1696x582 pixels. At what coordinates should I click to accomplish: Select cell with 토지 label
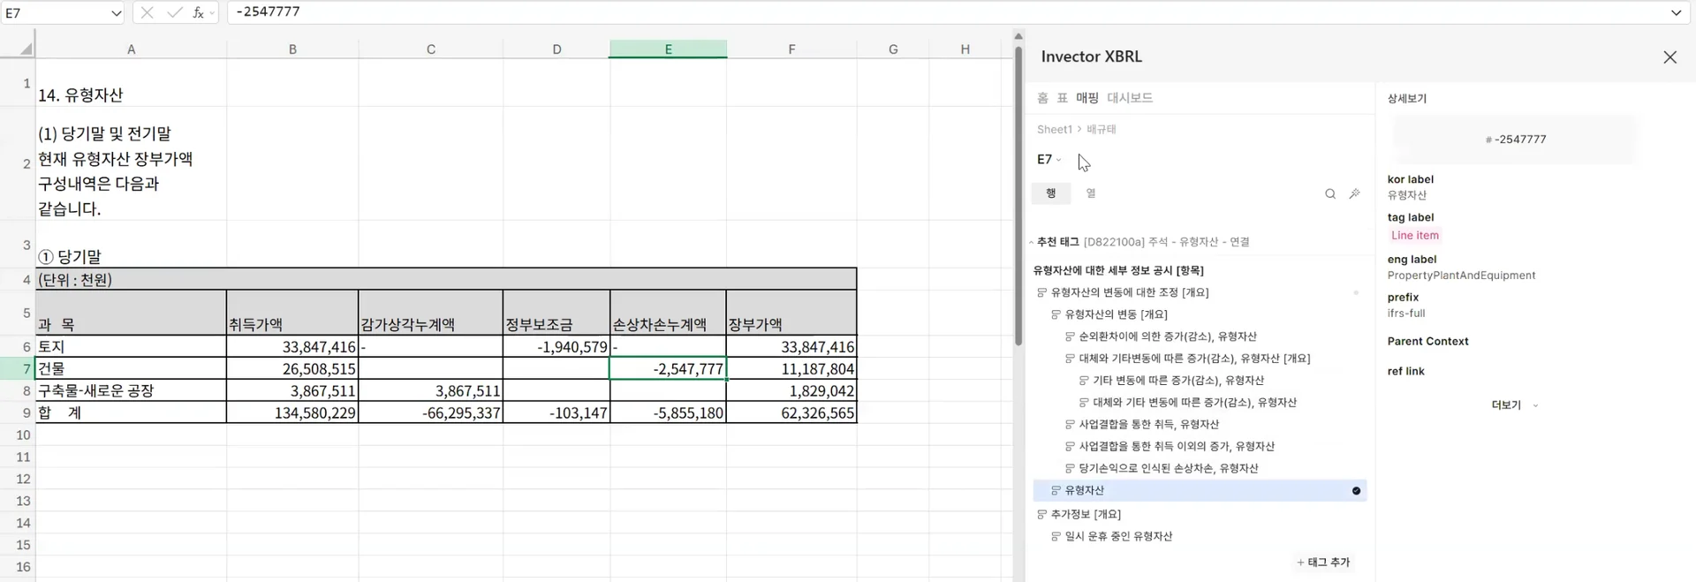coord(131,346)
